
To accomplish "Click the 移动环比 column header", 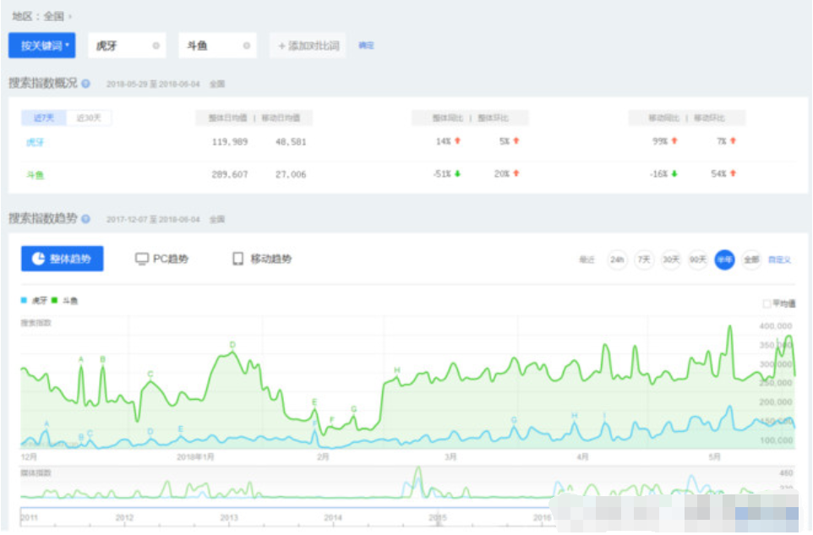I will tap(710, 118).
